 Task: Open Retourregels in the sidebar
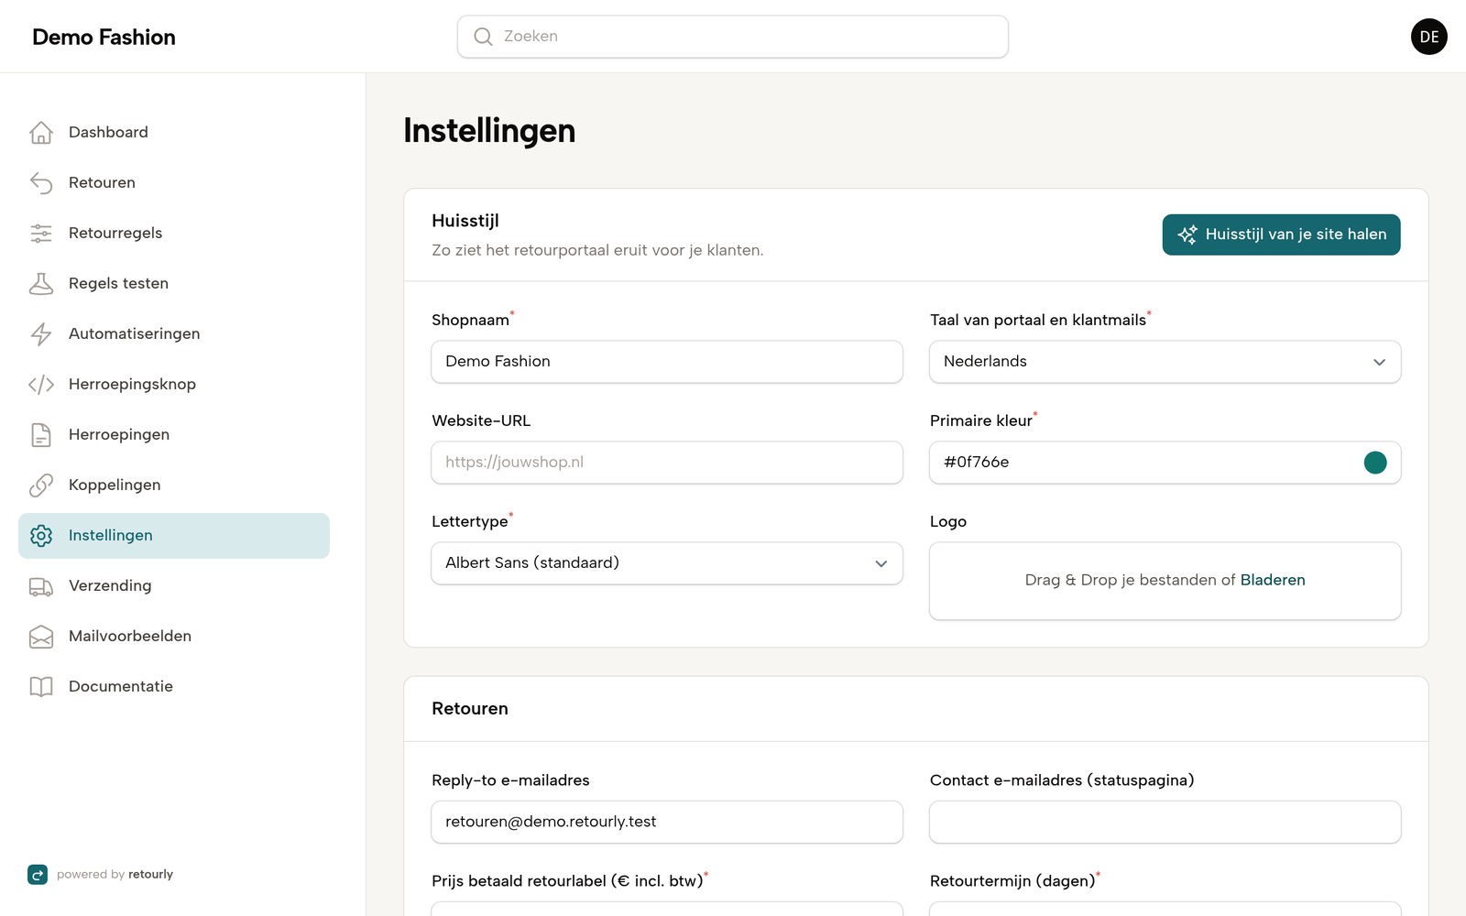tap(174, 234)
